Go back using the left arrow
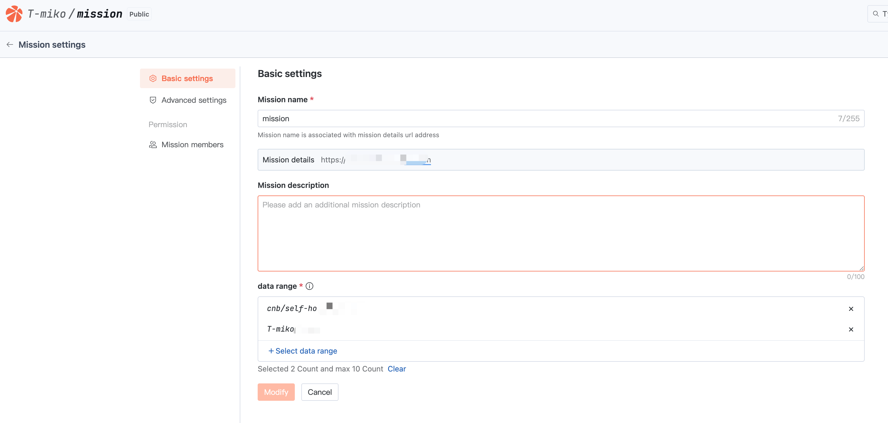The width and height of the screenshot is (888, 423). pos(10,44)
